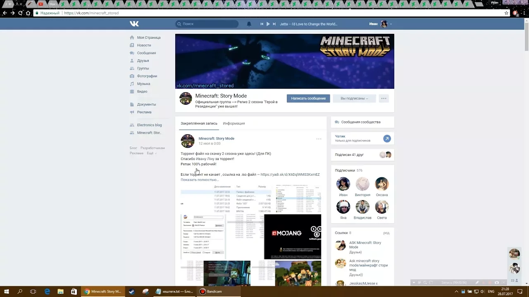Screen dimensions: 529x297
Task: Click Показать полностью to expand post
Action: (x=200, y=180)
